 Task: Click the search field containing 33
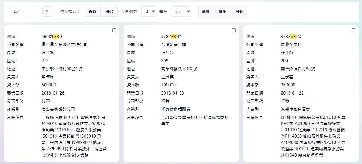25,12
